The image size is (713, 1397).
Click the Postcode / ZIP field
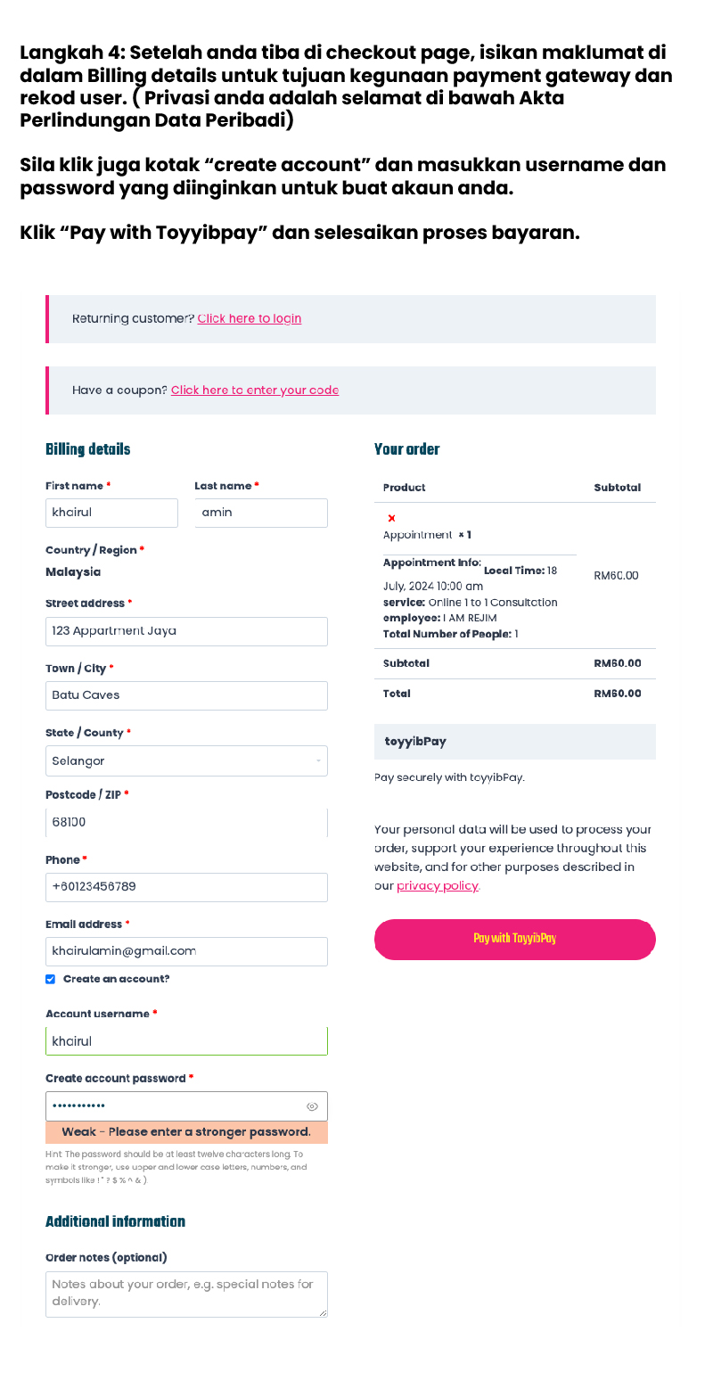pos(186,822)
